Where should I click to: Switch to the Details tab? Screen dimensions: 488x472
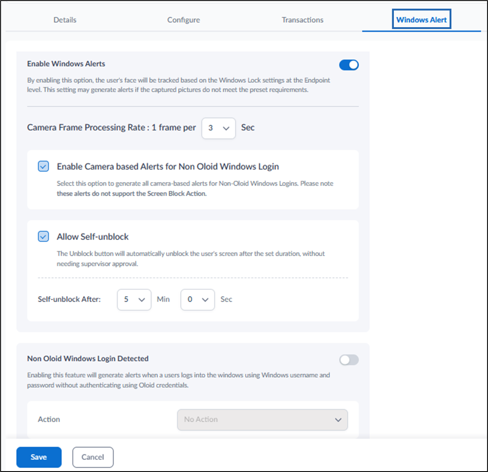tap(65, 20)
